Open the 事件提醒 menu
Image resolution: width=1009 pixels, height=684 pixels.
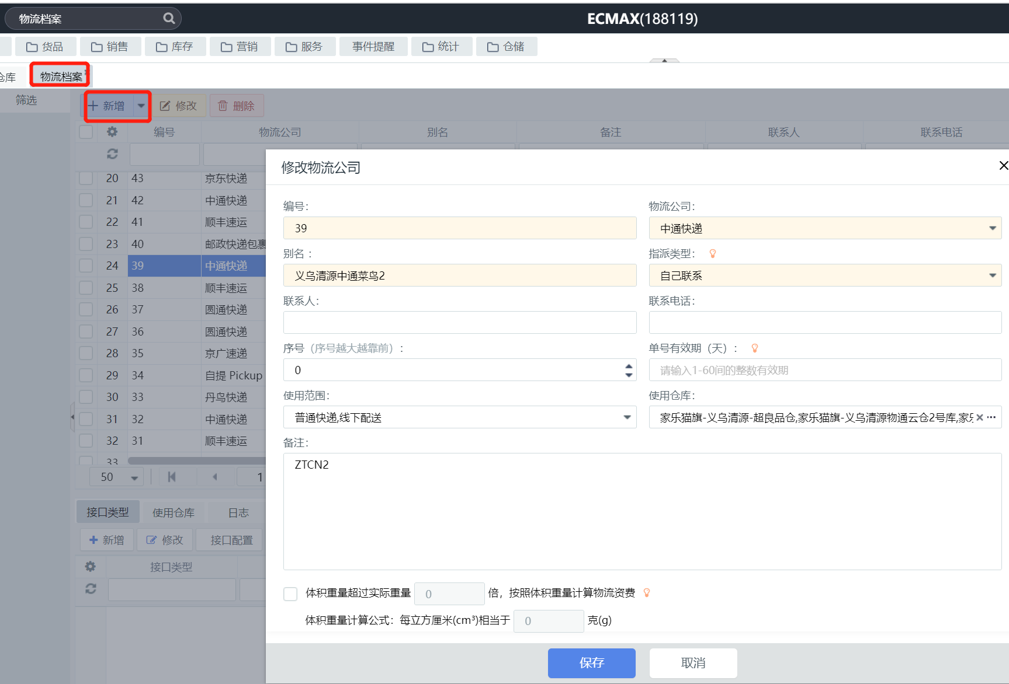[373, 47]
